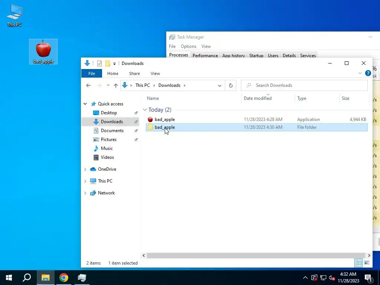The width and height of the screenshot is (380, 285).
Task: Click the Properties quick access toolbar icon
Action: [x=99, y=63]
